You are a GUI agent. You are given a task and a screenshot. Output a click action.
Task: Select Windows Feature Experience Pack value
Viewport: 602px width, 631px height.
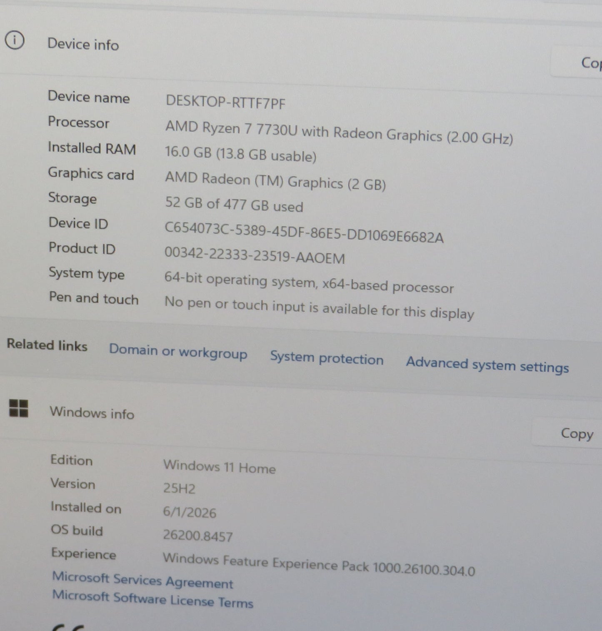click(319, 564)
